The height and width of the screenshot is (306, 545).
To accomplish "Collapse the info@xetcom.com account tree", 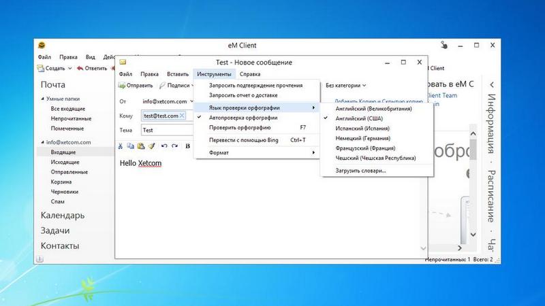I will (42, 142).
